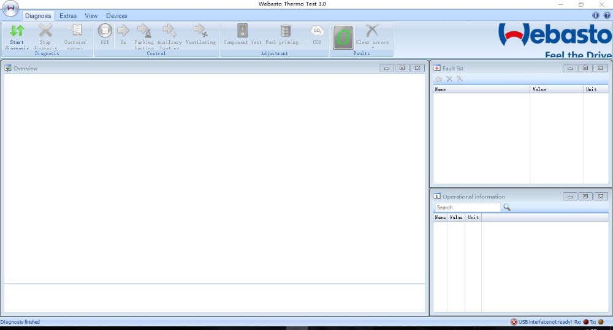Click the Search field in Operational information
The width and height of the screenshot is (613, 330).
pos(468,208)
